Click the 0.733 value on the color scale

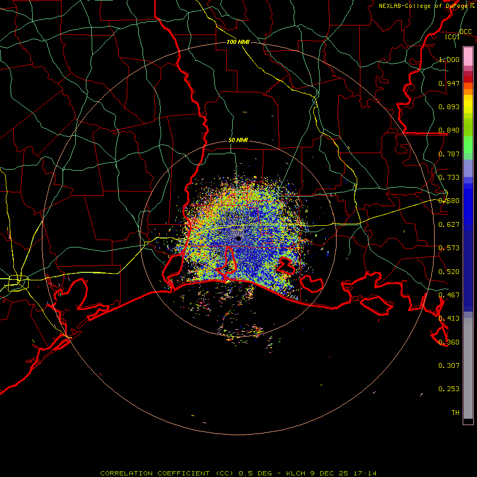pyautogui.click(x=449, y=178)
